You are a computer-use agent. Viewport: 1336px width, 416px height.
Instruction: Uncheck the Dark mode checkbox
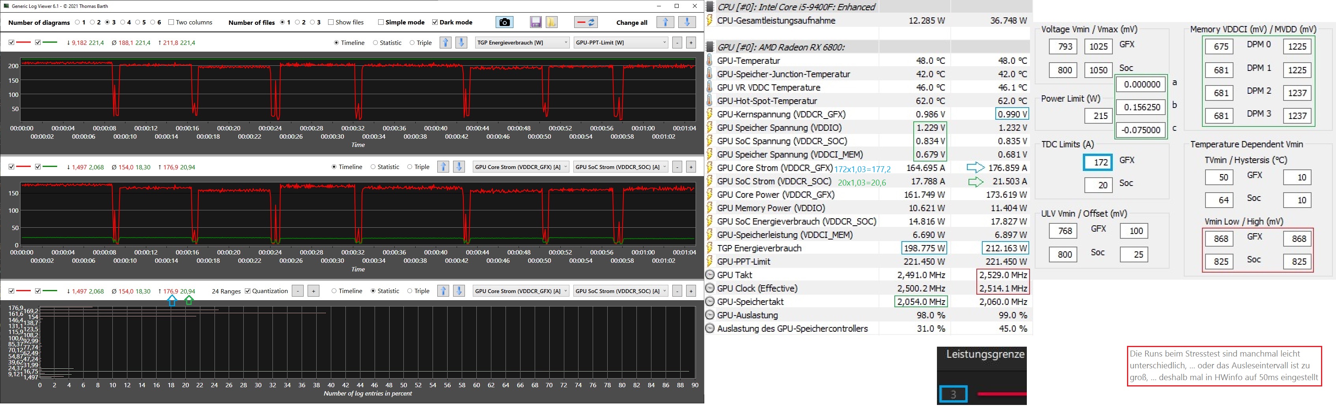(435, 22)
